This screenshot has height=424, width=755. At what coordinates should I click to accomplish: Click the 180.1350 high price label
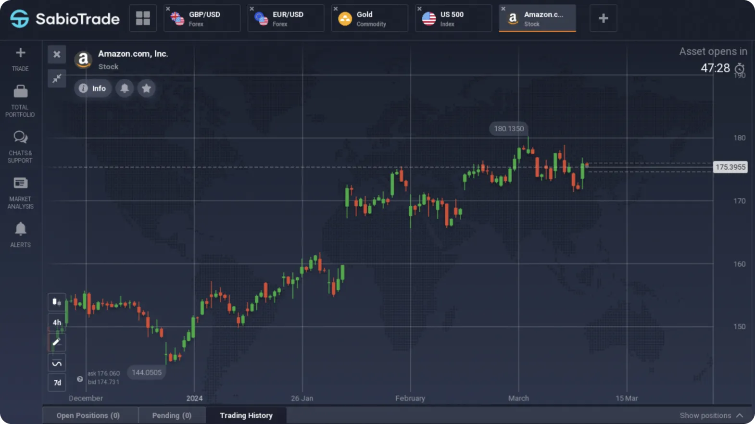click(509, 129)
